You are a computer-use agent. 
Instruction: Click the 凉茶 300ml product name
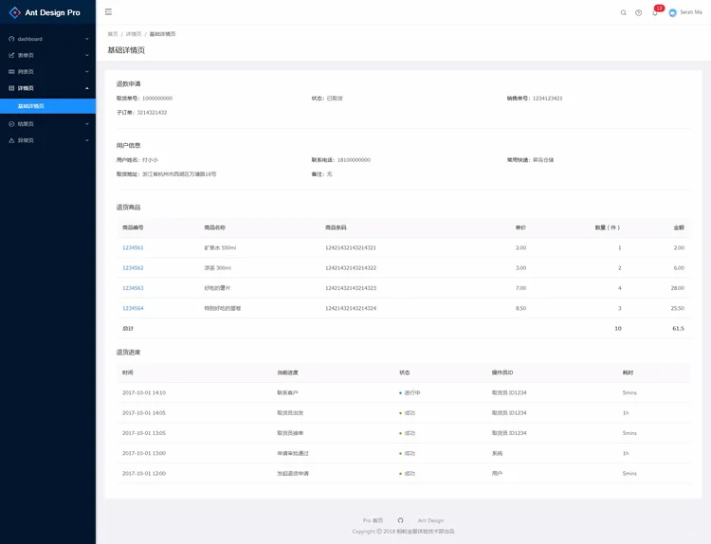pos(218,268)
